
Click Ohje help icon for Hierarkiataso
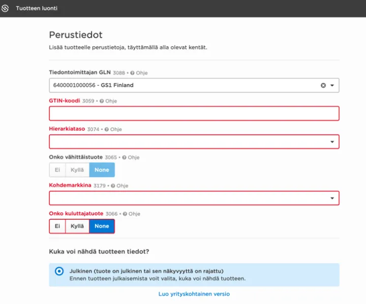point(107,129)
